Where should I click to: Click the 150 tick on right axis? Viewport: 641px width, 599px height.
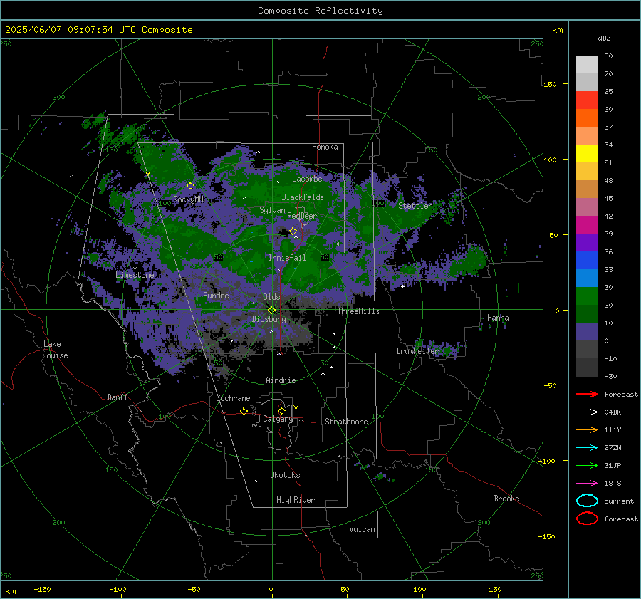point(551,84)
